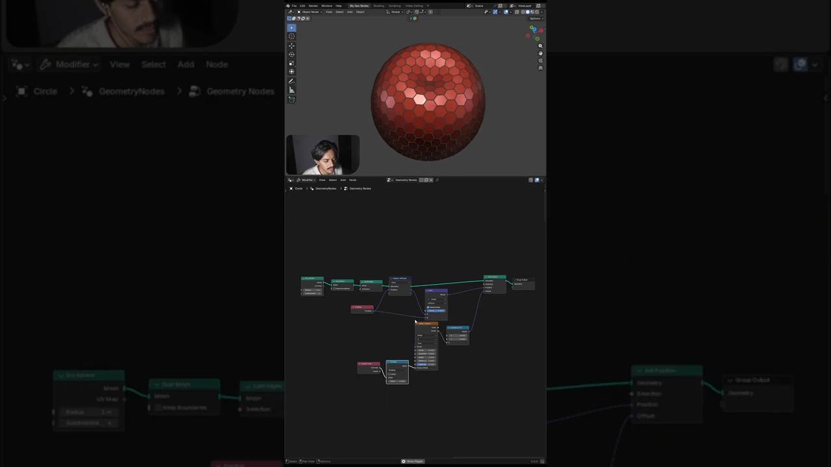Viewport: 831px width, 467px height.
Task: Toggle viewport overlays button
Action: pyautogui.click(x=506, y=12)
